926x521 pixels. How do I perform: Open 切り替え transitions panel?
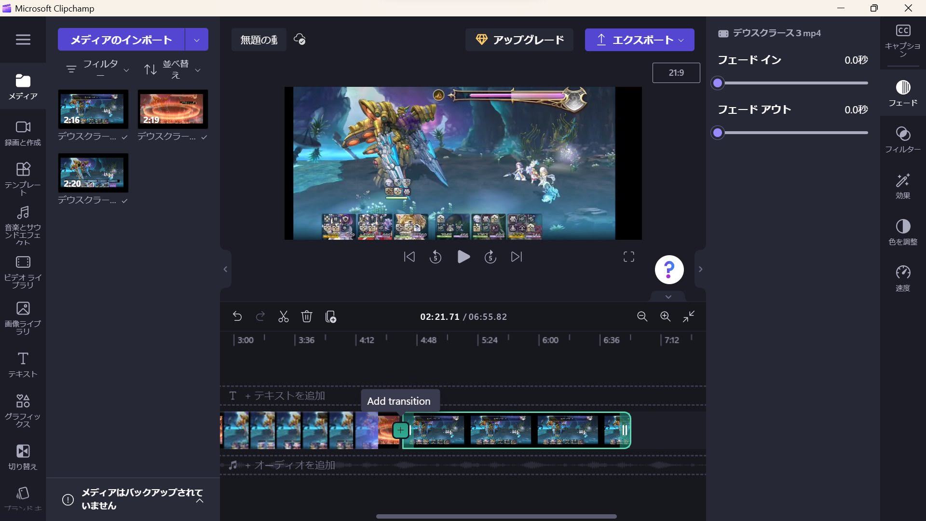coord(23,457)
